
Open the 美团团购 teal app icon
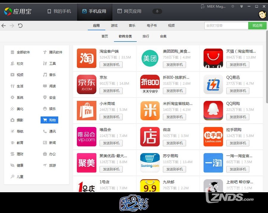click(150, 58)
